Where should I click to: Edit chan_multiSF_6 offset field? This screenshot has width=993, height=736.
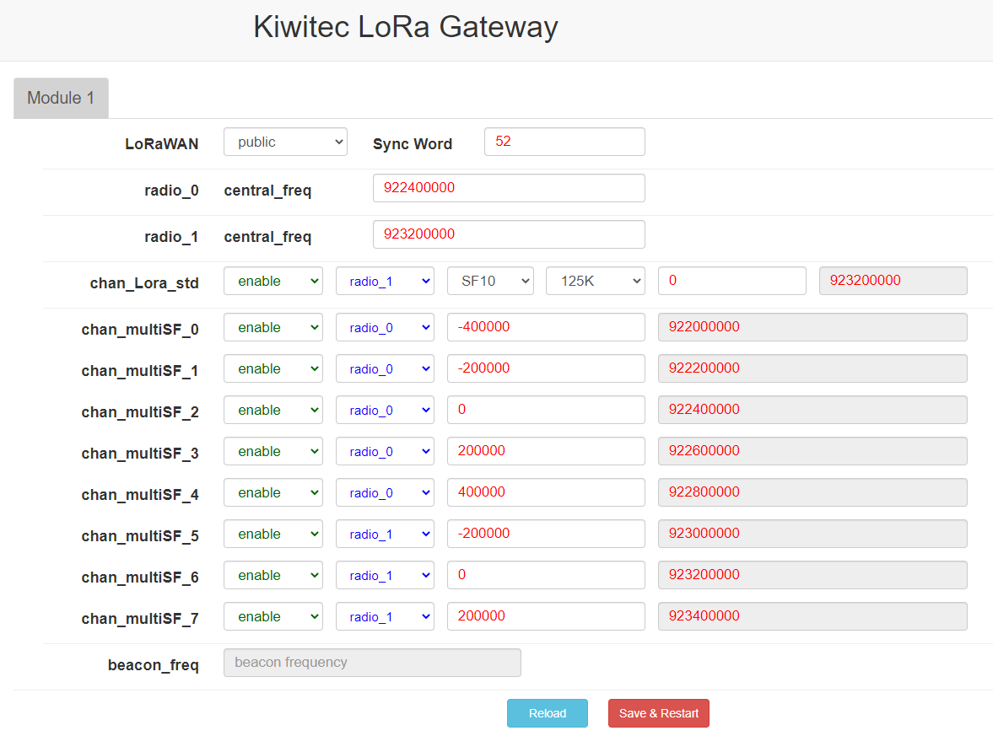pyautogui.click(x=546, y=575)
